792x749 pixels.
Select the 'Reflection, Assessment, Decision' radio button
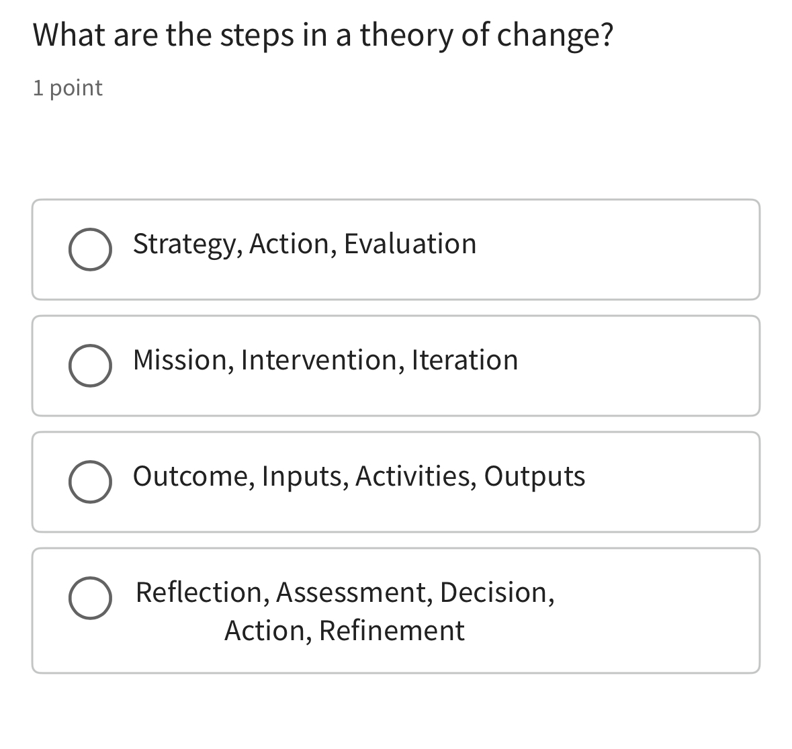pos(90,598)
